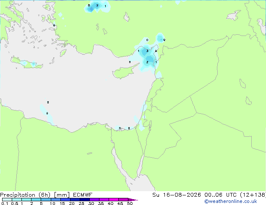This screenshot has height=205, width=266.
Task: Click the weatheronline.co.uk copyright link
Action: point(231,201)
